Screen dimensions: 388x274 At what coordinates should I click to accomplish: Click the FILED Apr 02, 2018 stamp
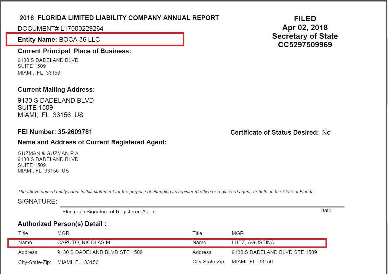[x=305, y=23]
